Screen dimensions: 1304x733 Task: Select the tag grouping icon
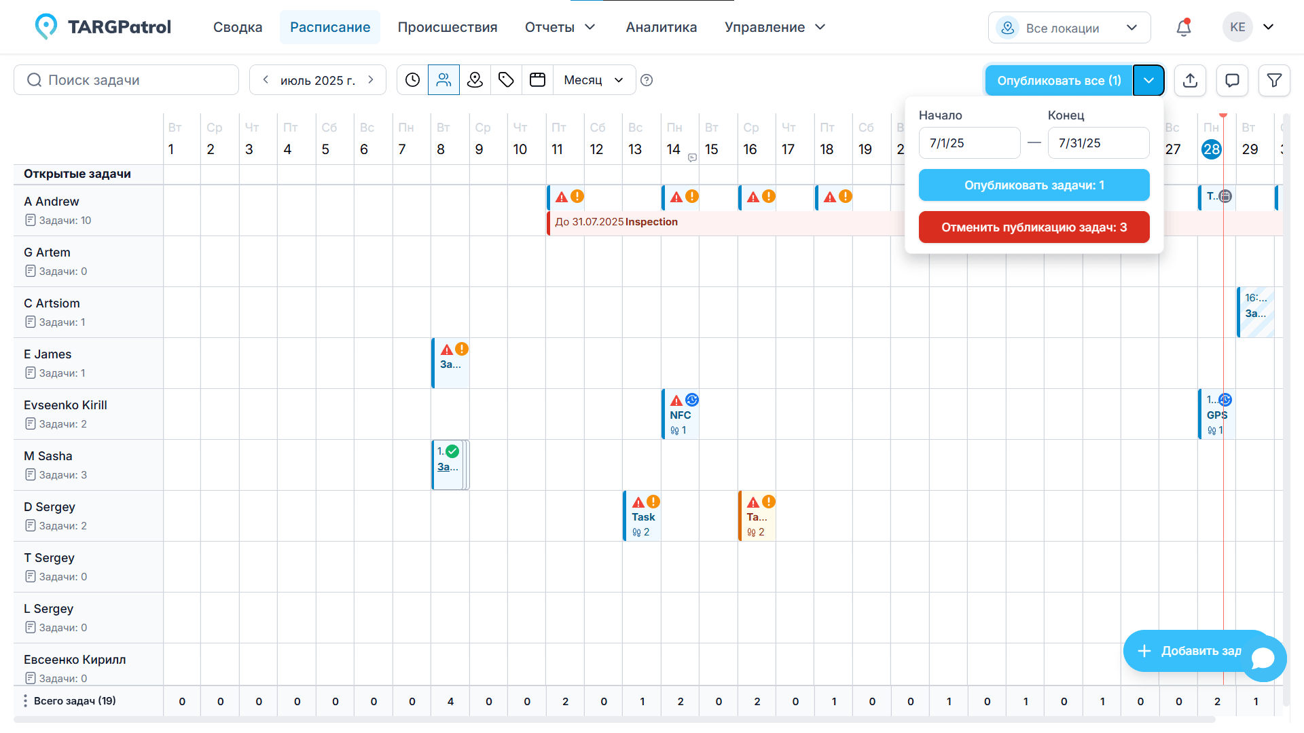coord(506,79)
